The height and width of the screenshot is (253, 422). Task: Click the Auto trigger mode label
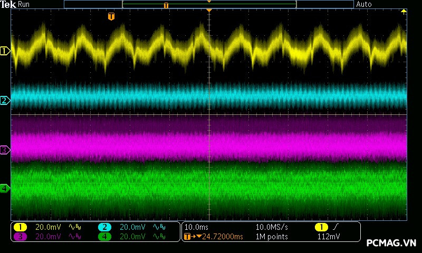[364, 4]
